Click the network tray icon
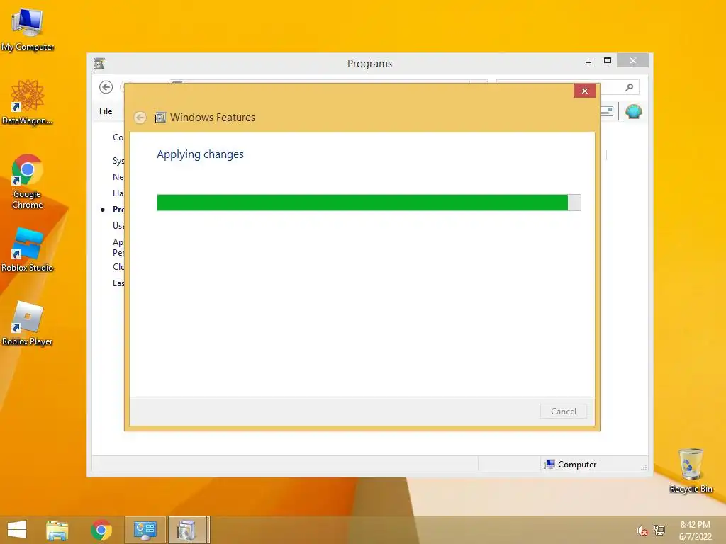Image resolution: width=726 pixels, height=544 pixels. point(659,530)
